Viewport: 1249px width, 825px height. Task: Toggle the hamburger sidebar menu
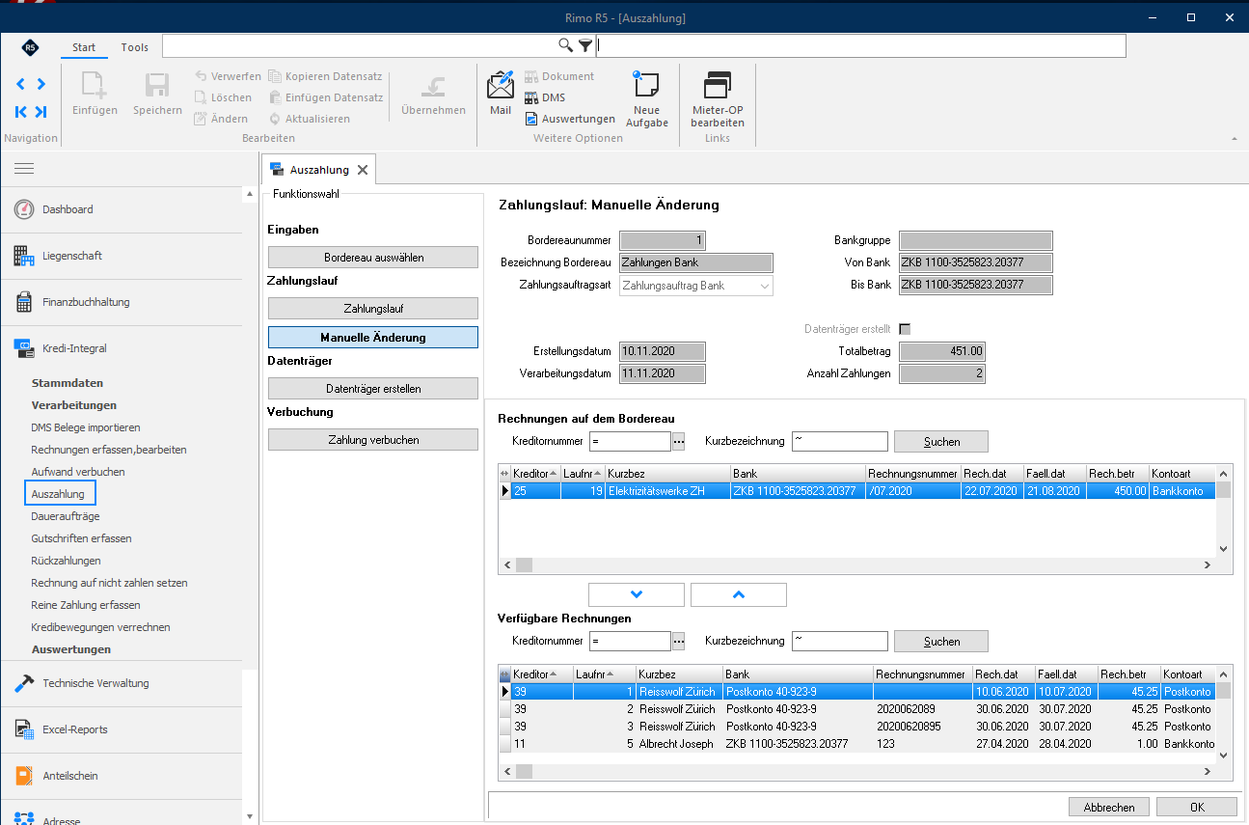(24, 168)
